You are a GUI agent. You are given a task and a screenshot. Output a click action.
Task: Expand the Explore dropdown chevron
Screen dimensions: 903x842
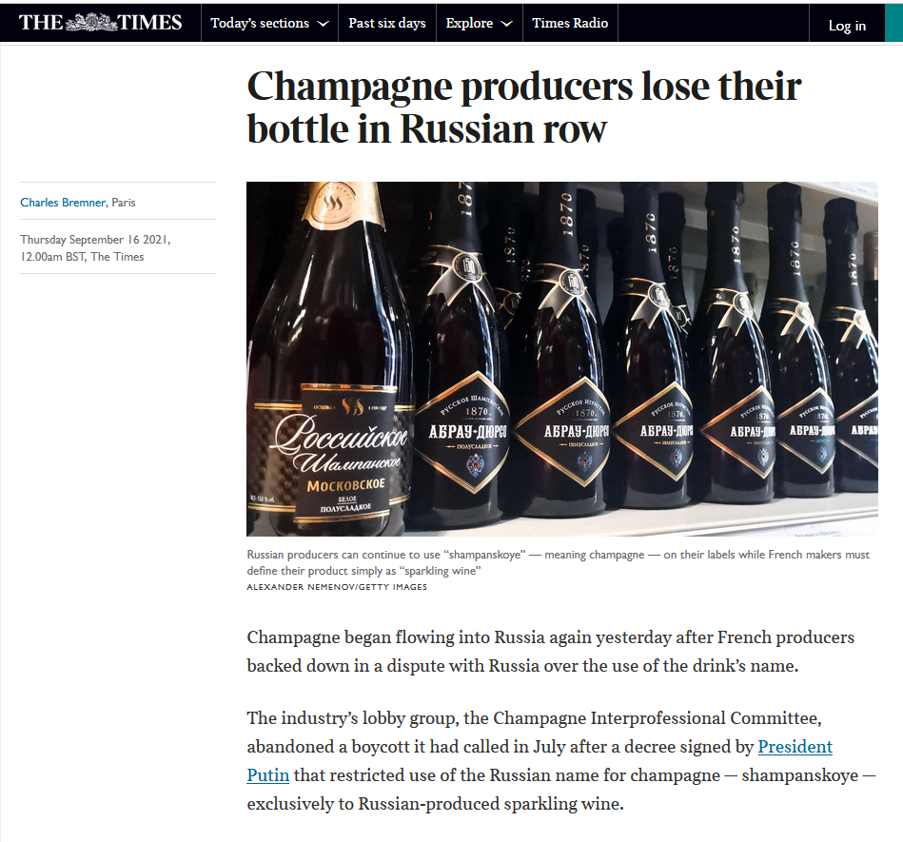pyautogui.click(x=506, y=24)
